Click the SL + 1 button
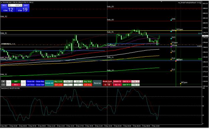The height and width of the screenshot is (129, 209). click(117, 85)
